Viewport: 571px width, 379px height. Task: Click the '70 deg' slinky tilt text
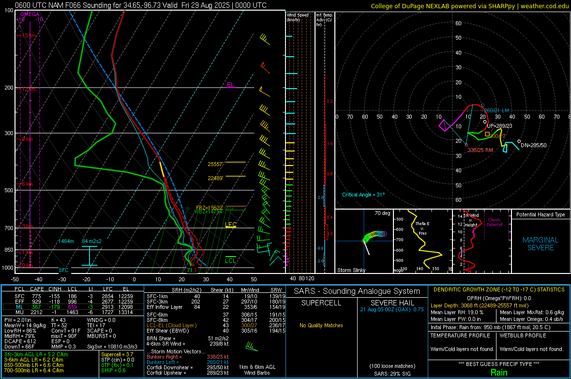pyautogui.click(x=382, y=213)
